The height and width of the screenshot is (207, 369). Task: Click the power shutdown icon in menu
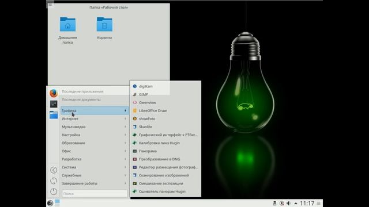pyautogui.click(x=54, y=191)
